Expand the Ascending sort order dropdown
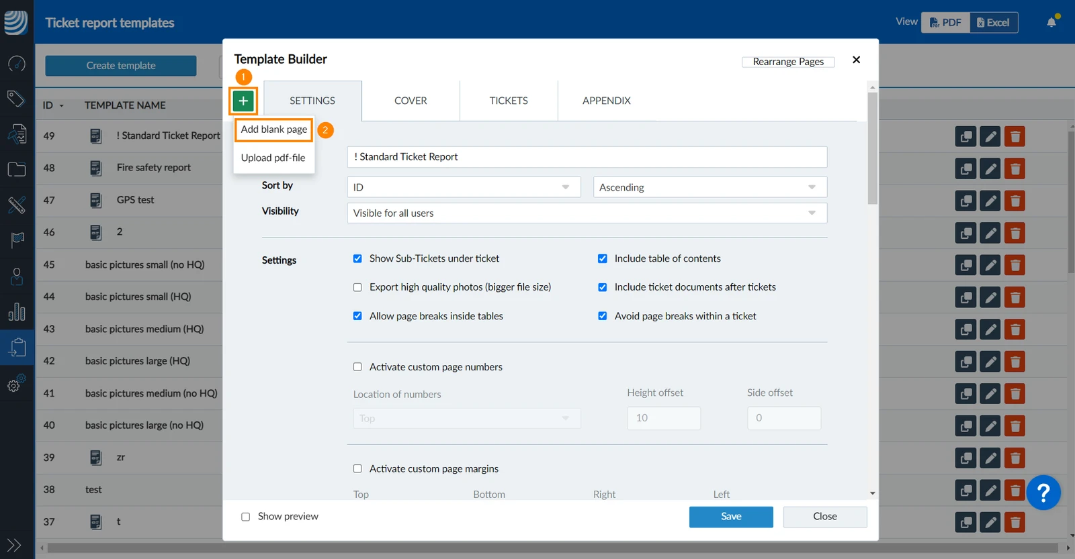The height and width of the screenshot is (559, 1075). [x=709, y=187]
